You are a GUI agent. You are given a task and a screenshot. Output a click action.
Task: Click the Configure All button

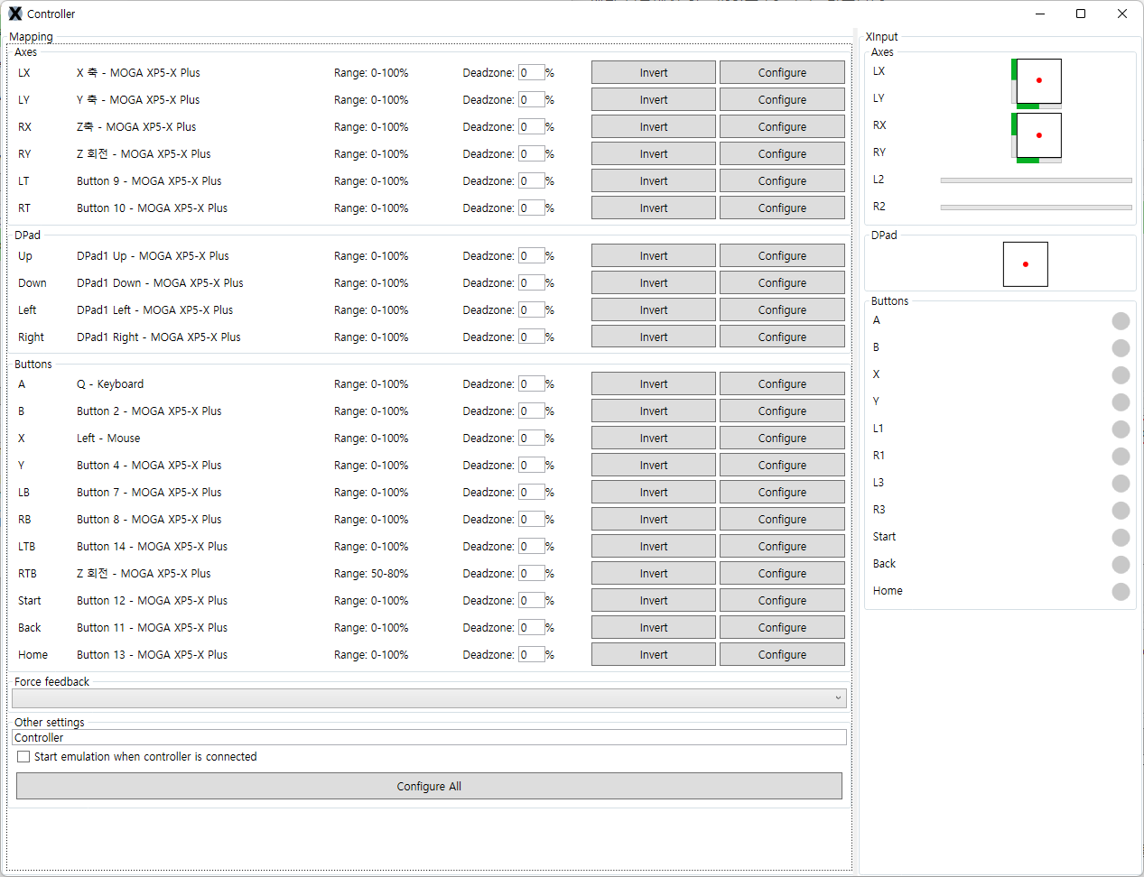coord(429,786)
